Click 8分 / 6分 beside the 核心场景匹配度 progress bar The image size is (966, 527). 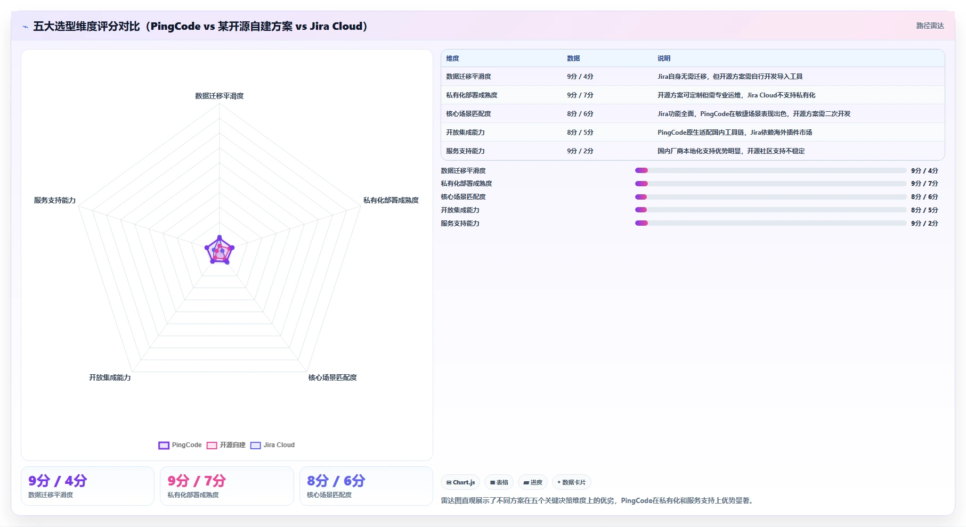[x=924, y=197]
